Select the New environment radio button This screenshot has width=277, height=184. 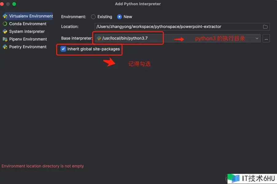[119, 17]
